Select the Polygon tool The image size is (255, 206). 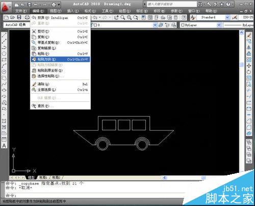pos(4,53)
